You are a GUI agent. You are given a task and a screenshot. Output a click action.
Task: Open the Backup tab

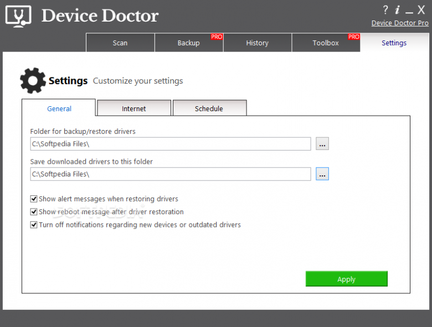click(x=189, y=43)
